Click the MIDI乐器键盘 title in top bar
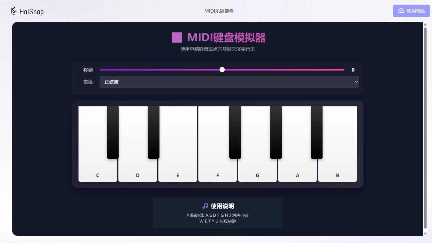The height and width of the screenshot is (243, 432). tap(219, 11)
